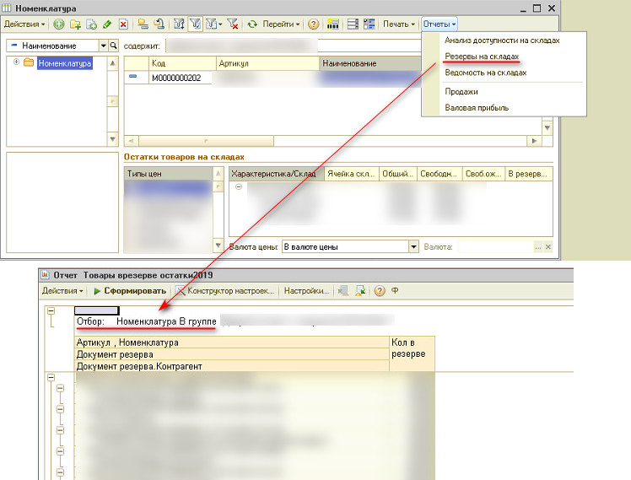
Task: Select Валовая прибыль report from menu
Action: (476, 108)
